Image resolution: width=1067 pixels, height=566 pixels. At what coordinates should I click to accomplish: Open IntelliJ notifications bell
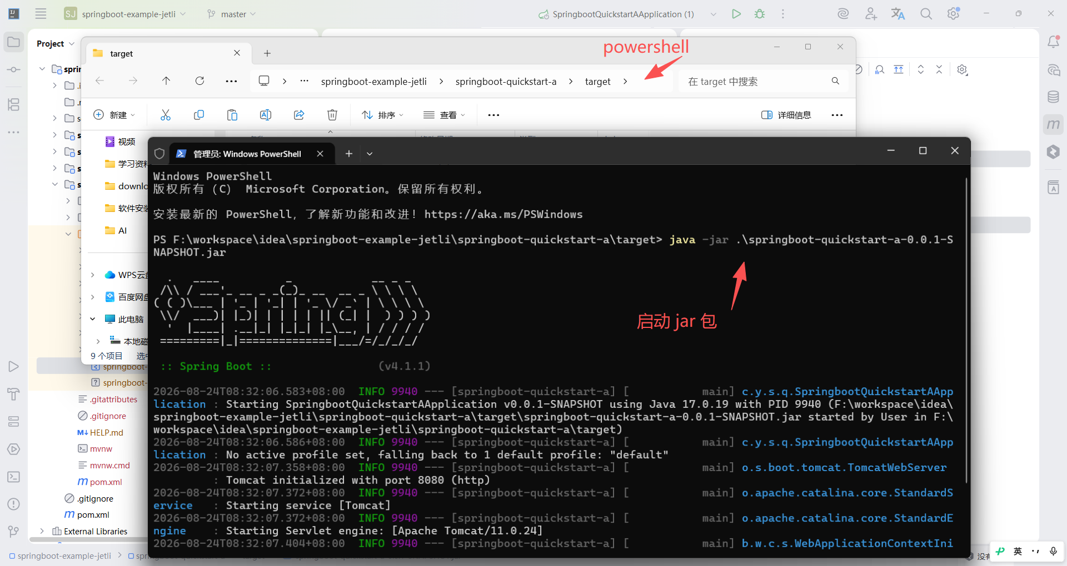[x=1053, y=42]
